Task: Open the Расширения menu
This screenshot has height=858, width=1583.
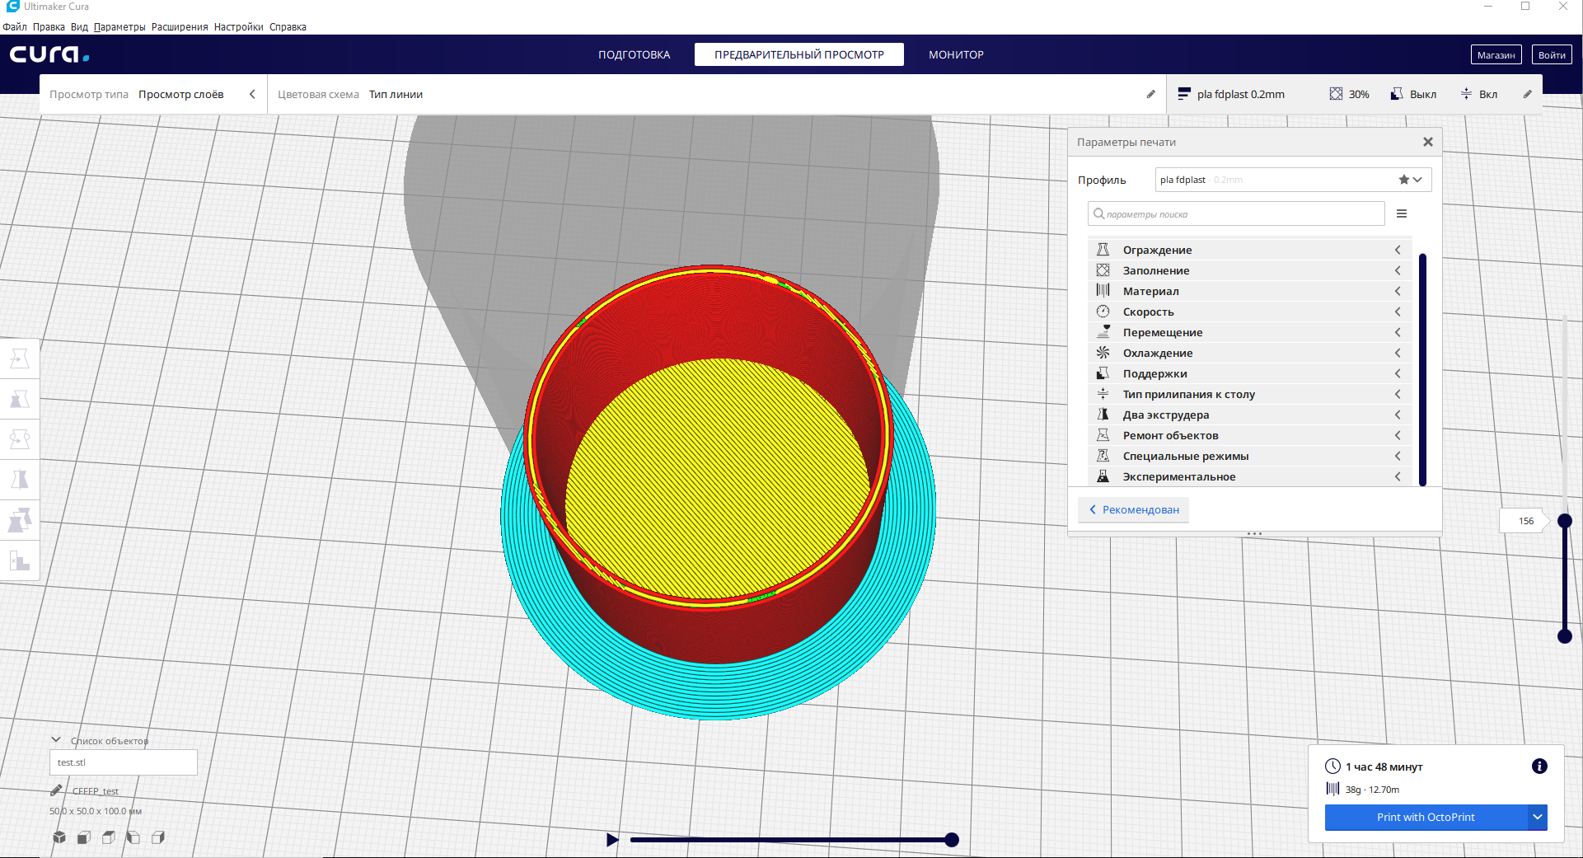Action: pos(180,27)
